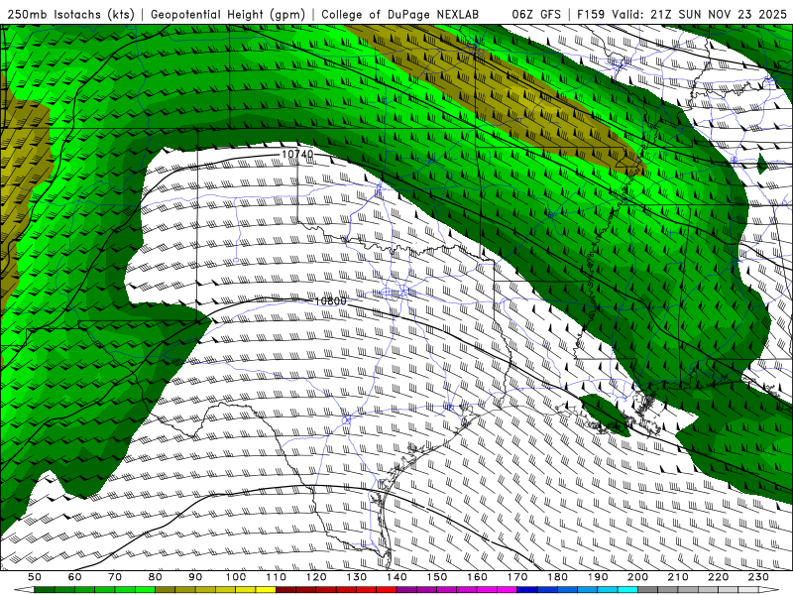
Task: Click the 200 kt legend label
Action: coord(637,577)
